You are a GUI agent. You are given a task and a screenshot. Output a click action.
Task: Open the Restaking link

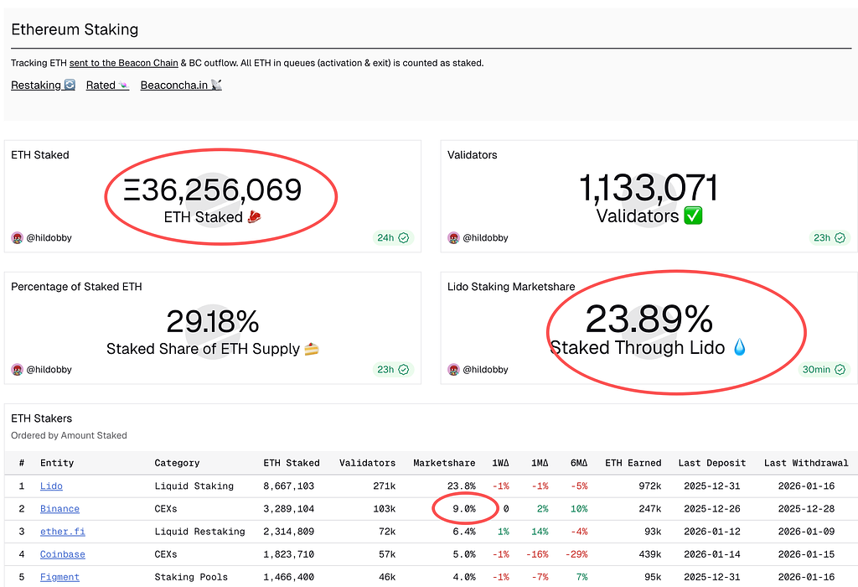pyautogui.click(x=43, y=86)
